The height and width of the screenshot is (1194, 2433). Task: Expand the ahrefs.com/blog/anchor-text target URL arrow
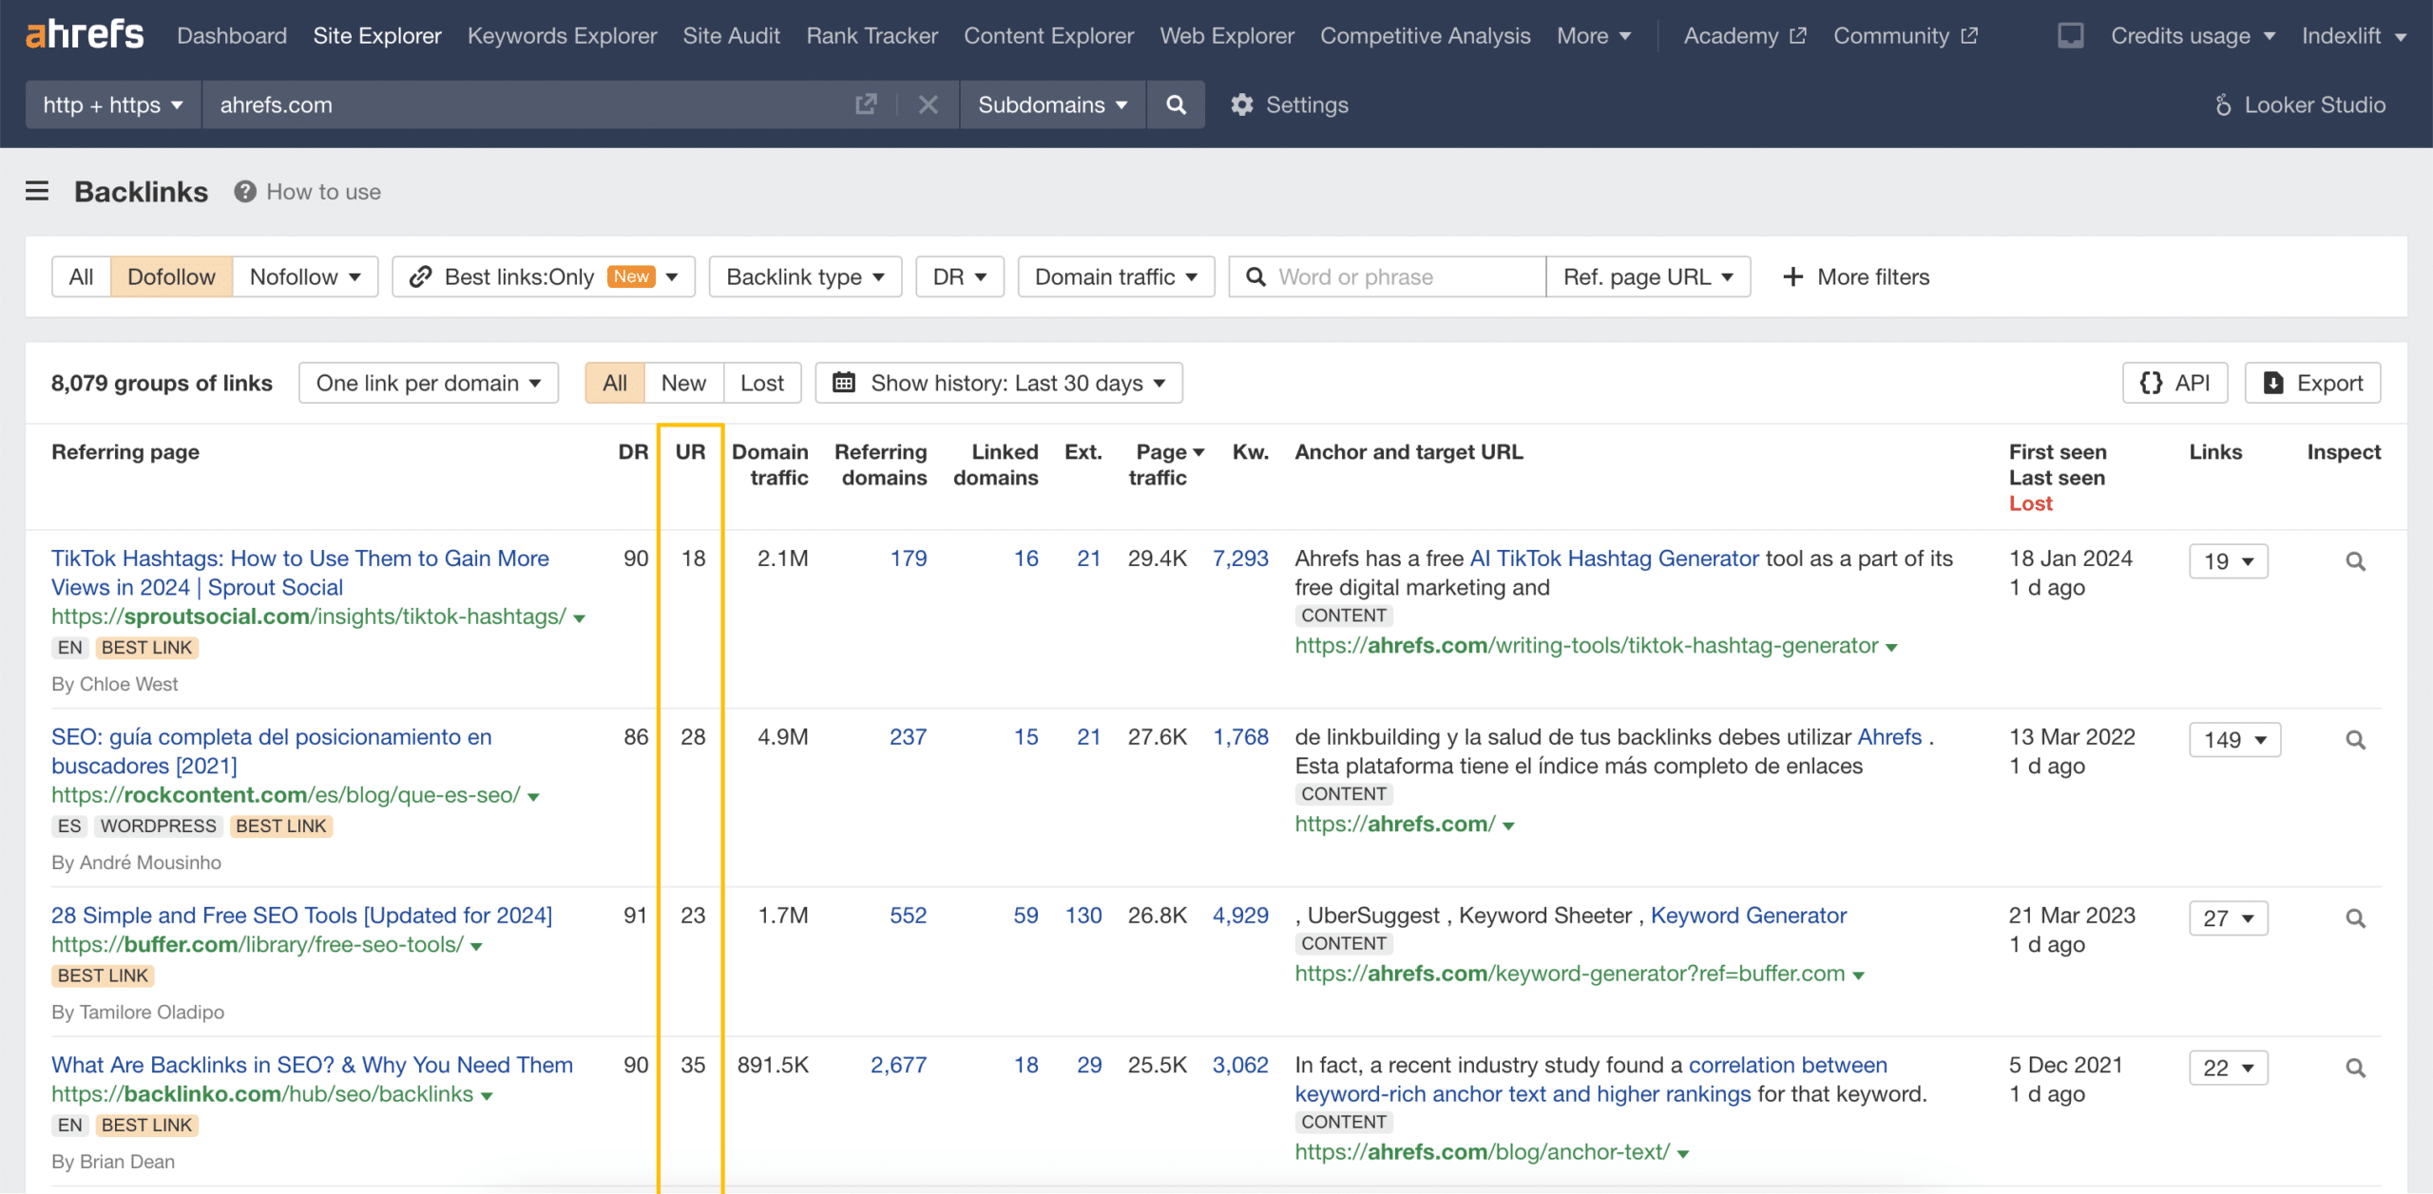1683,1154
